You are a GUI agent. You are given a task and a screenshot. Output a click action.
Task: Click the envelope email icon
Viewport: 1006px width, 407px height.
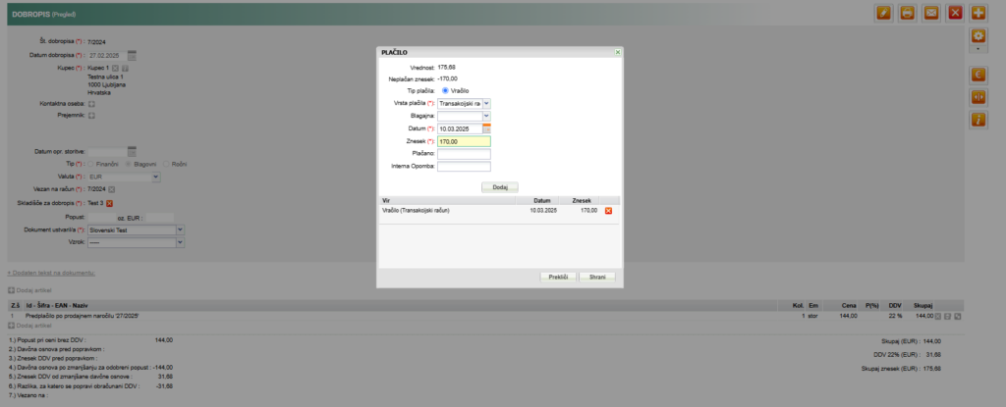(931, 13)
